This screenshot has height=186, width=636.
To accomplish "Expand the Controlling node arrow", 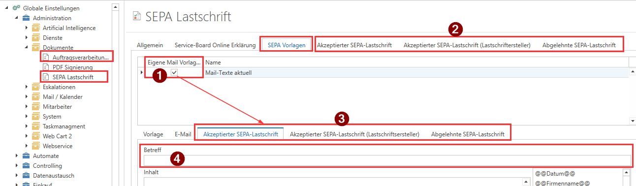I will pos(17,165).
